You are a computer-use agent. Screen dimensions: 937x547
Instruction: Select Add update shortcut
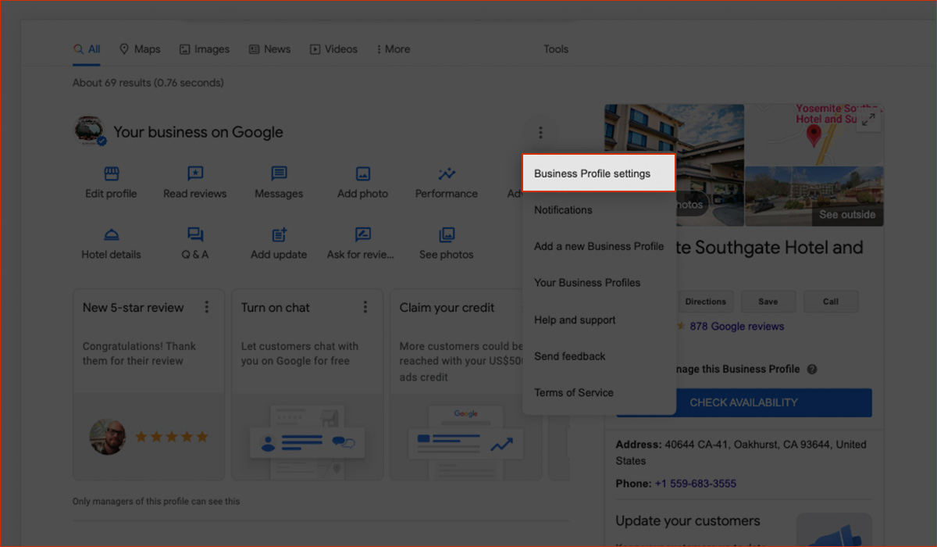click(279, 244)
